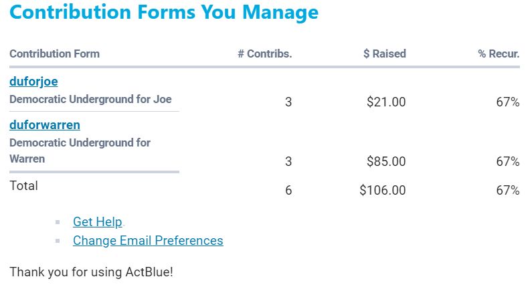This screenshot has height=285, width=528.
Task: Select the Democratic Underground for Joe description
Action: (90, 99)
